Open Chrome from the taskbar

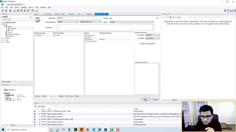click(69, 129)
